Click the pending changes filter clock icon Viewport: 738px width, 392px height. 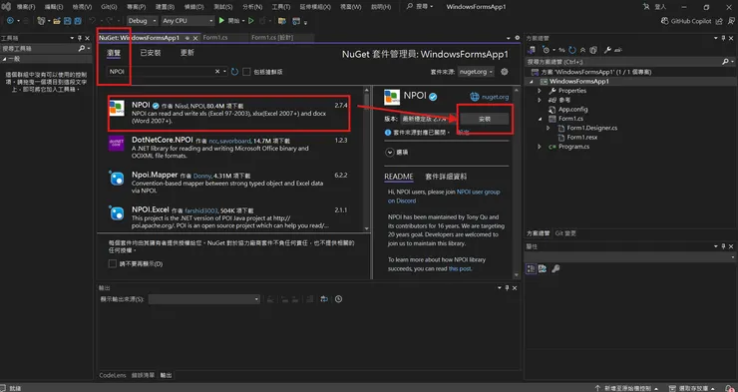[546, 50]
